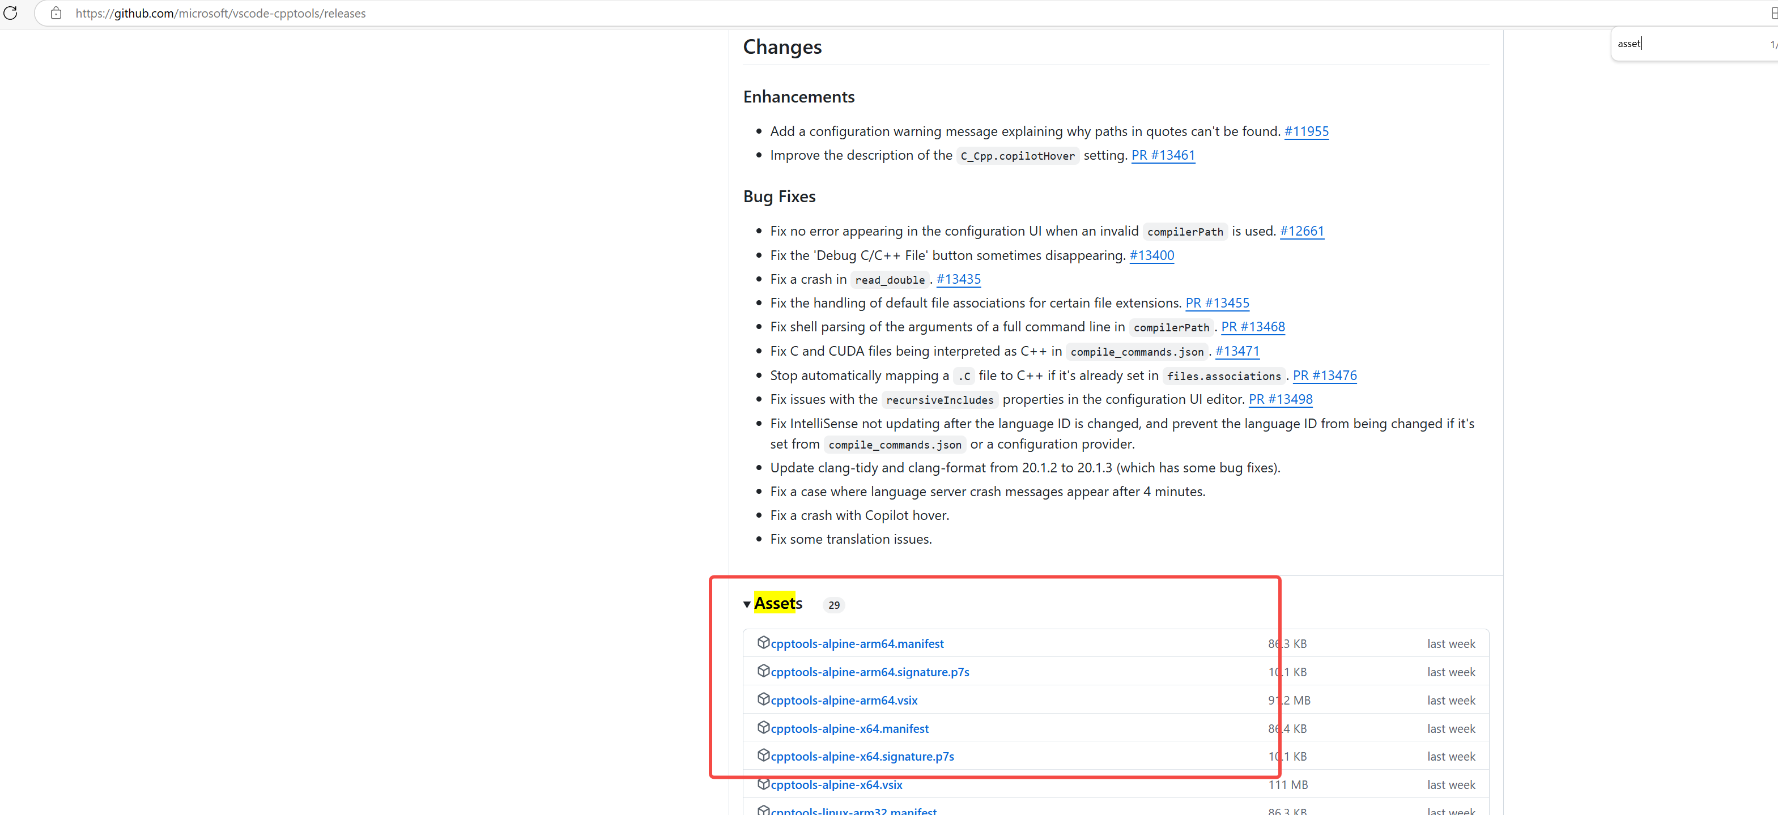1778x815 pixels.
Task: Click the GitHub URL address bar
Action: (221, 13)
